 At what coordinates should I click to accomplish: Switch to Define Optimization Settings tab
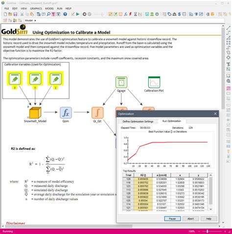pyautogui.click(x=138, y=121)
